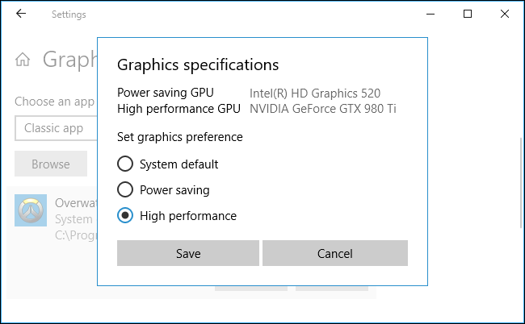
Task: Click the Settings title text
Action: pyautogui.click(x=69, y=15)
